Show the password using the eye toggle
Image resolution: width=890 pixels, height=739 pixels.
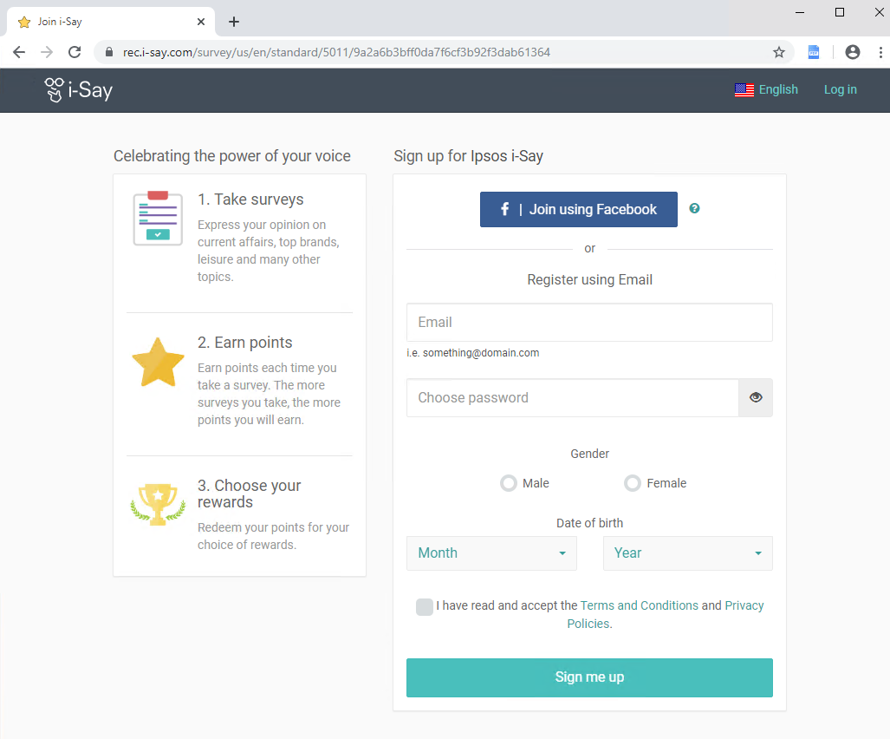(x=755, y=397)
